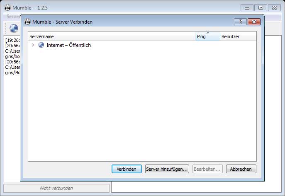
Task: Close the Server Verbinden dialog
Action: click(254, 22)
